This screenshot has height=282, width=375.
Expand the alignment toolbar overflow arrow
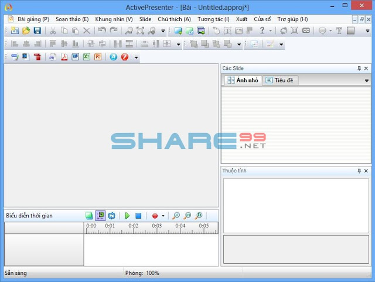click(x=178, y=44)
